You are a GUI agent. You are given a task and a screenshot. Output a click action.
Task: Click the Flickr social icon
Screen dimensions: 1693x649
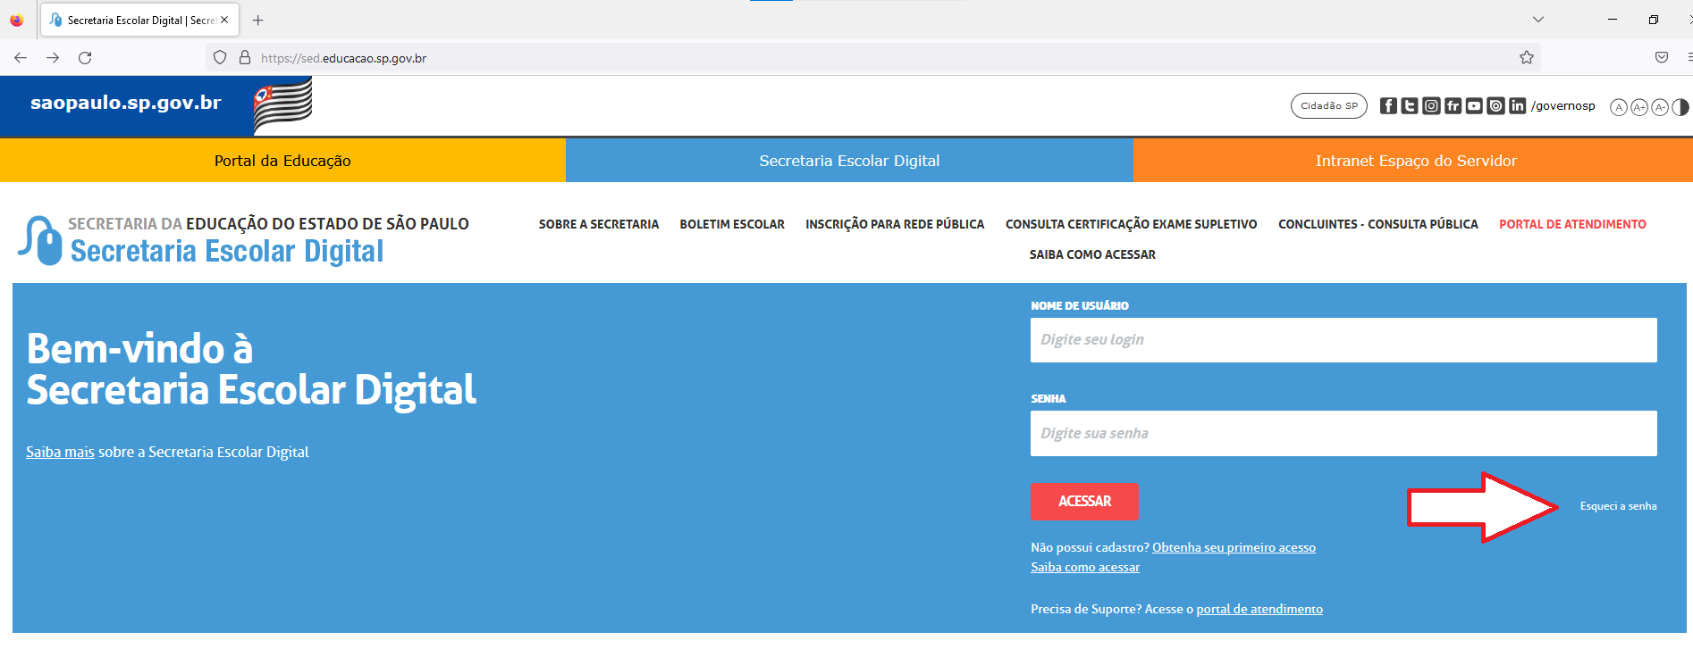click(1453, 106)
